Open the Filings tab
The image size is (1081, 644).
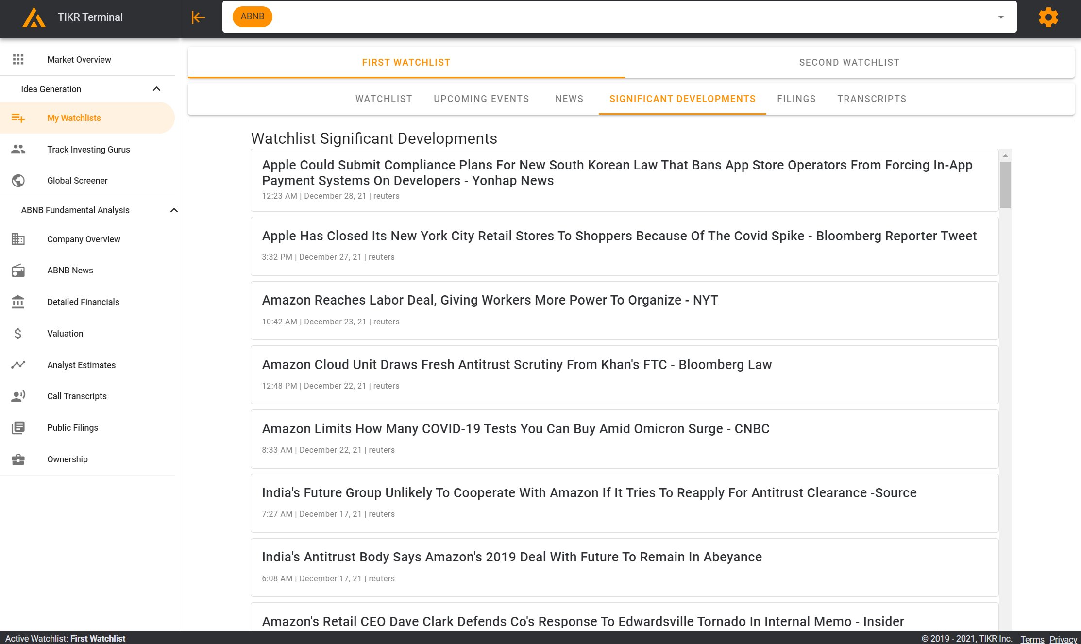point(796,99)
